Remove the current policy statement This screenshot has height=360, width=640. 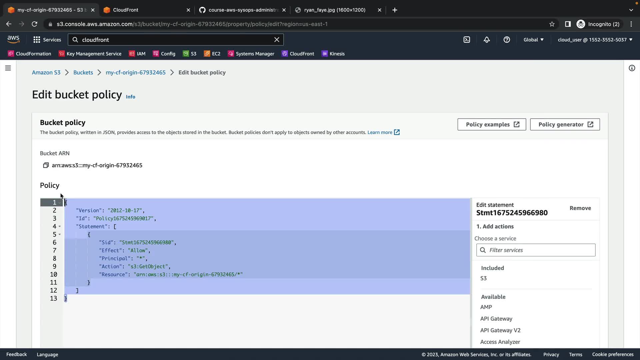pyautogui.click(x=580, y=208)
